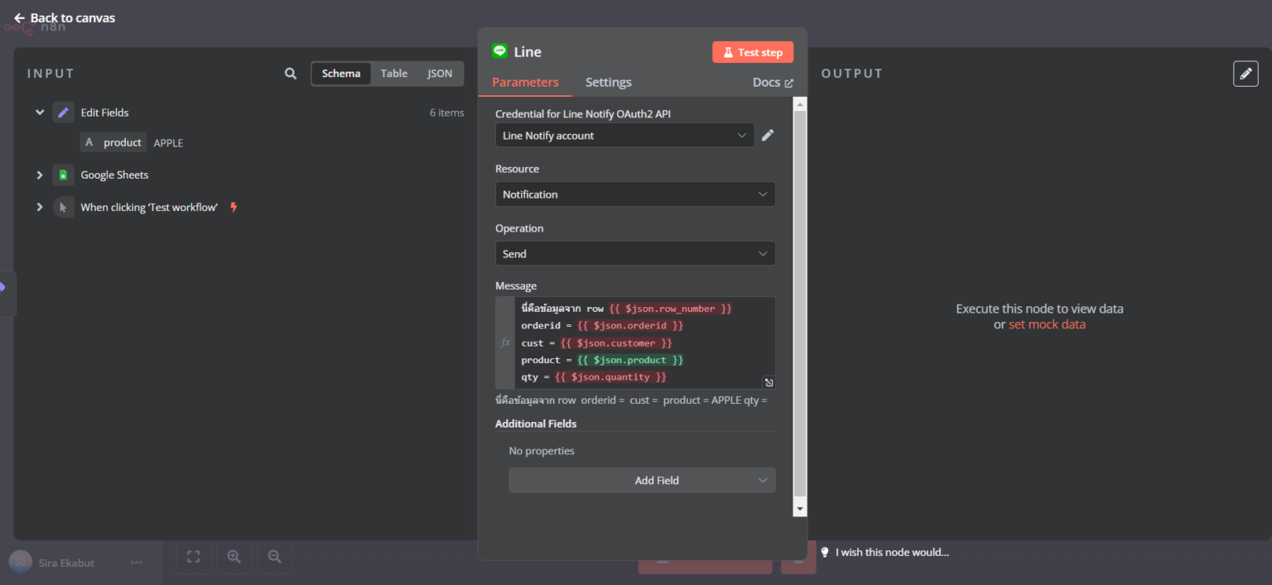The width and height of the screenshot is (1272, 585).
Task: Open the Parameters tab
Action: [525, 82]
